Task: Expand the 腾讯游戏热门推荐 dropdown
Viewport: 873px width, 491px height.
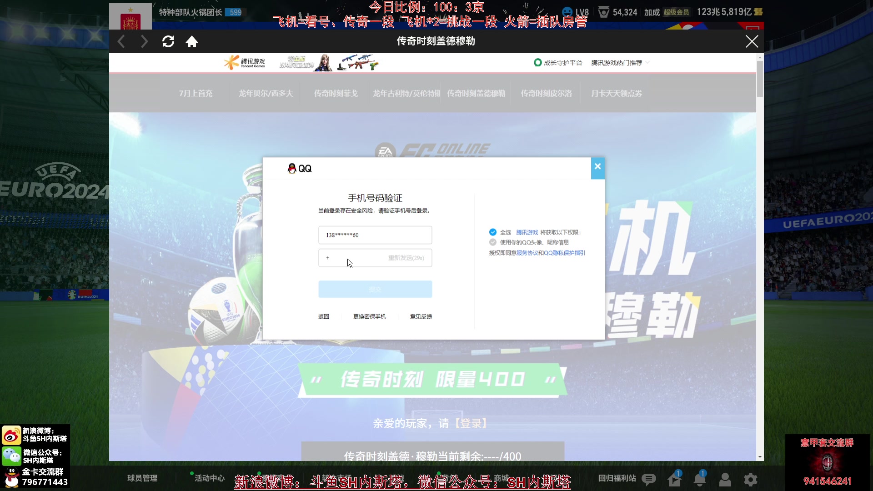Action: point(620,63)
